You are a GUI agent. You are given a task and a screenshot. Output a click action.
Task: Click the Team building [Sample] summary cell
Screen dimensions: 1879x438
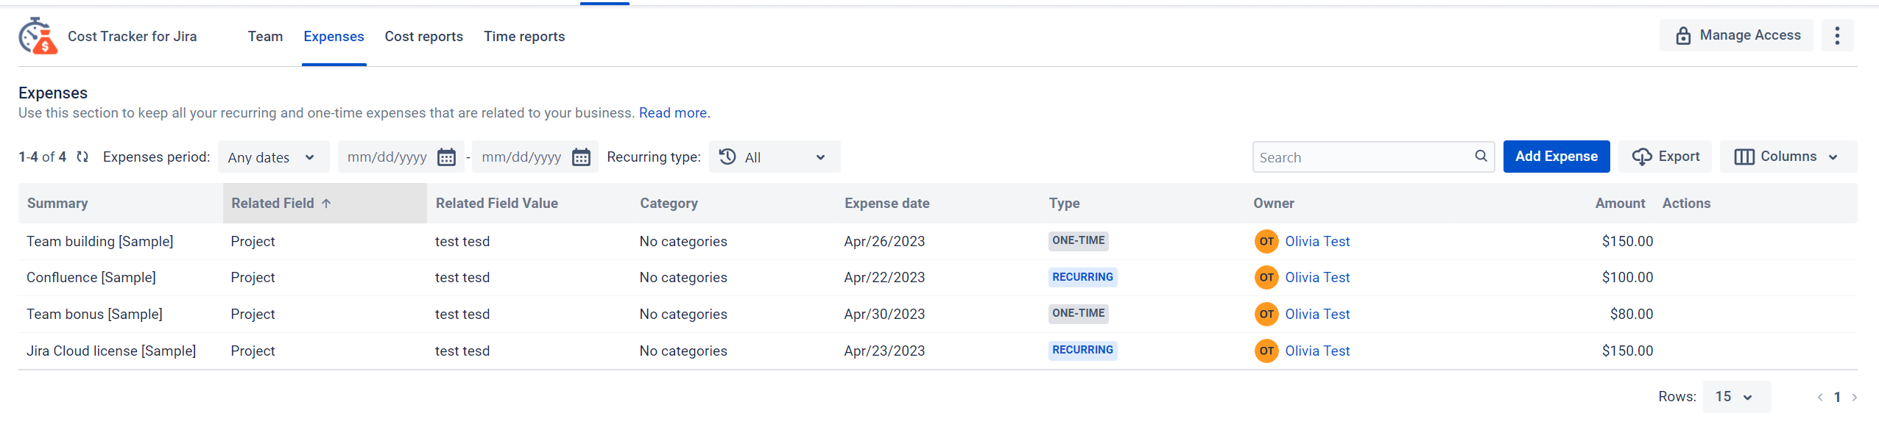pos(100,242)
